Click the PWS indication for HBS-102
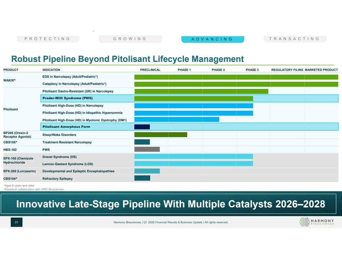 (x=46, y=150)
